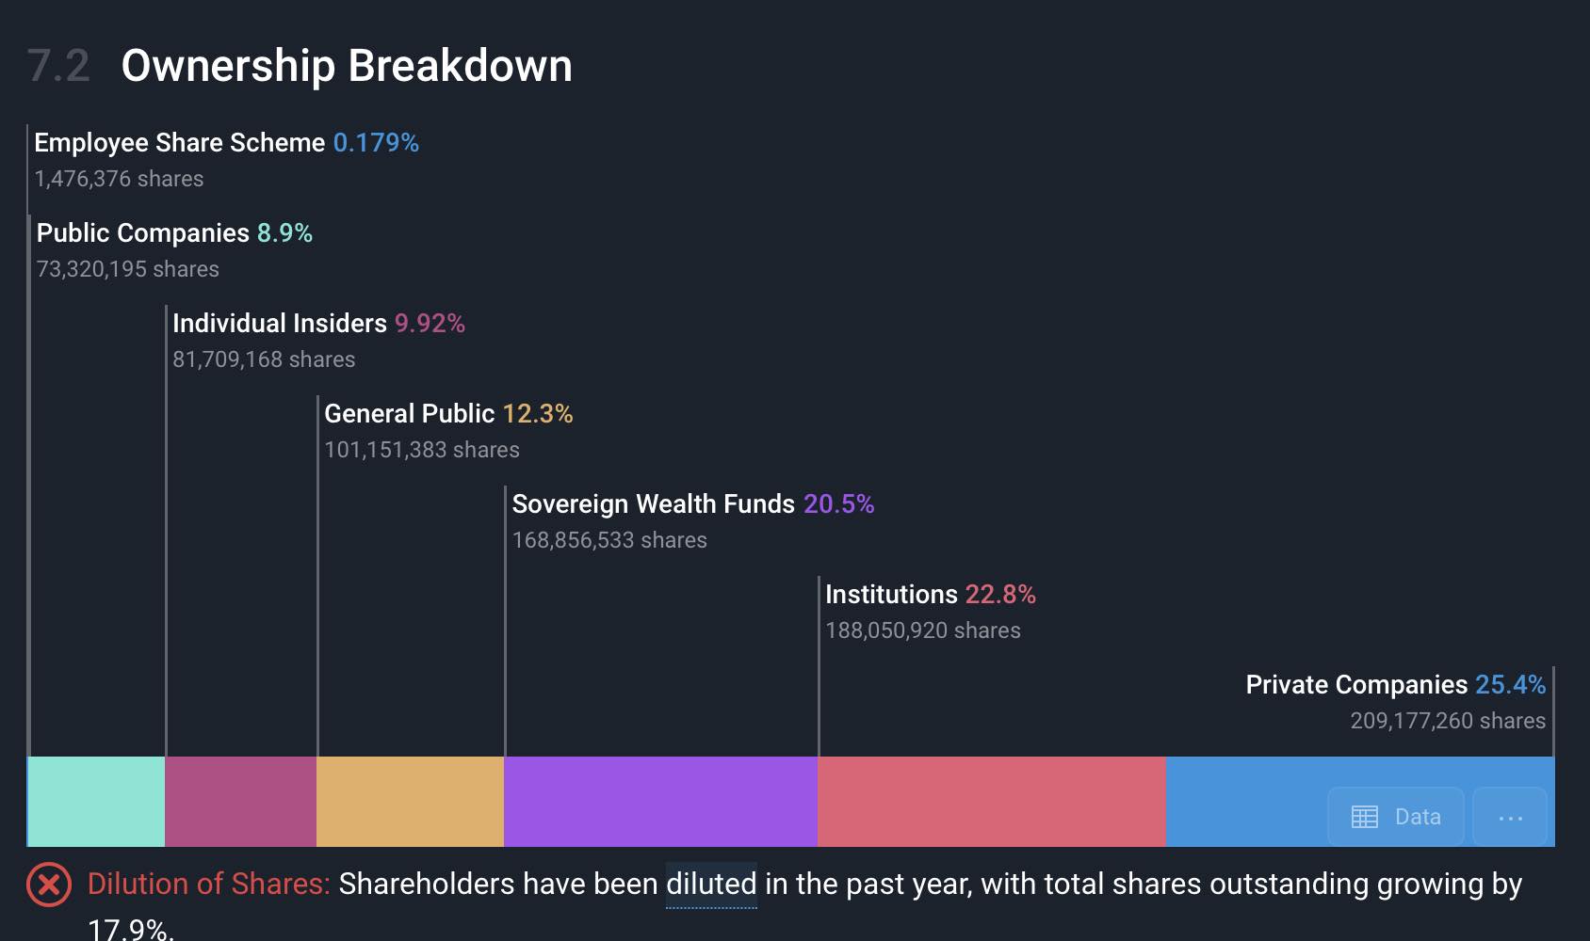This screenshot has height=941, width=1590.
Task: Click the orange General Public bar segment
Action: pyautogui.click(x=411, y=801)
